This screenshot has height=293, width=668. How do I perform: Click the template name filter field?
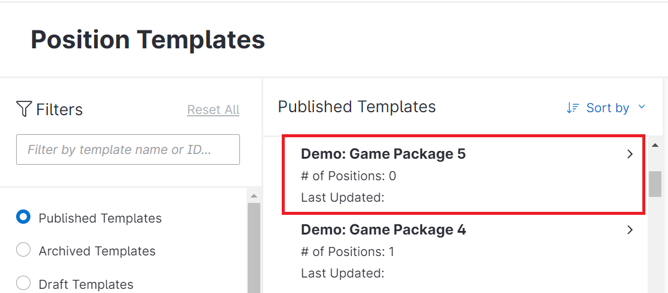[128, 150]
